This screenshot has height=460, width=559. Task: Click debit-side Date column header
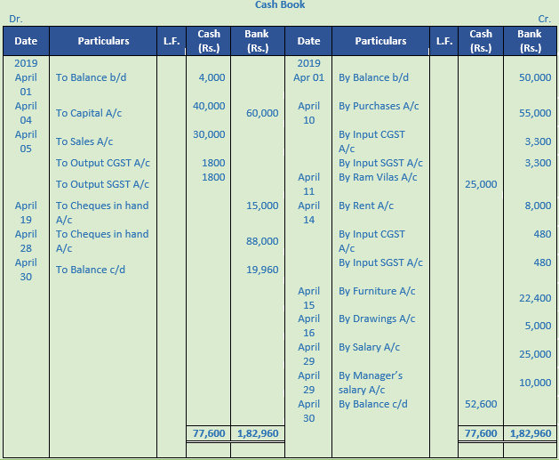pyautogui.click(x=26, y=41)
